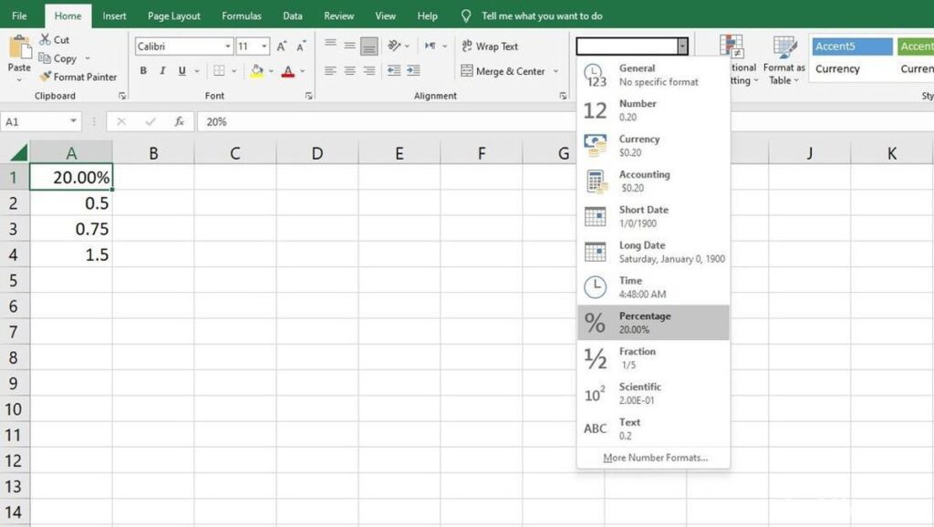The width and height of the screenshot is (934, 527).
Task: Select the Format Painter tool
Action: pyautogui.click(x=78, y=77)
